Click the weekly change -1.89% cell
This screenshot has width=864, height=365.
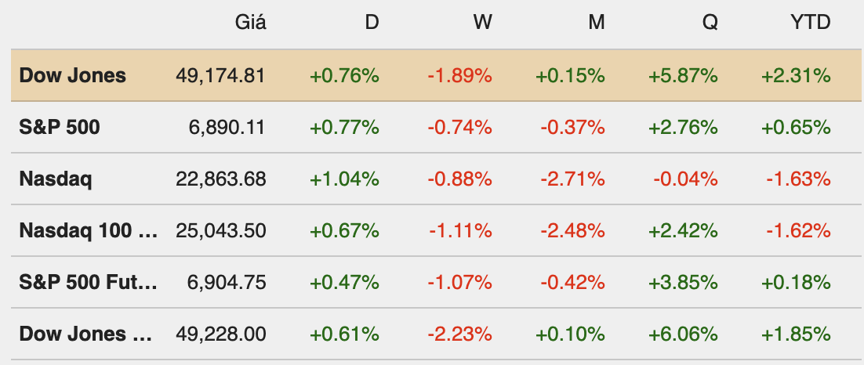(x=459, y=76)
